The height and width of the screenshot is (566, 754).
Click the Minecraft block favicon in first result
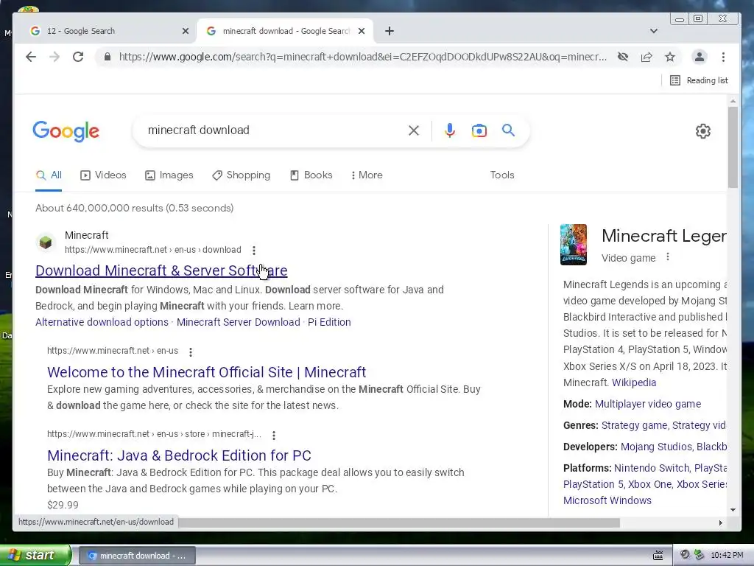[46, 242]
